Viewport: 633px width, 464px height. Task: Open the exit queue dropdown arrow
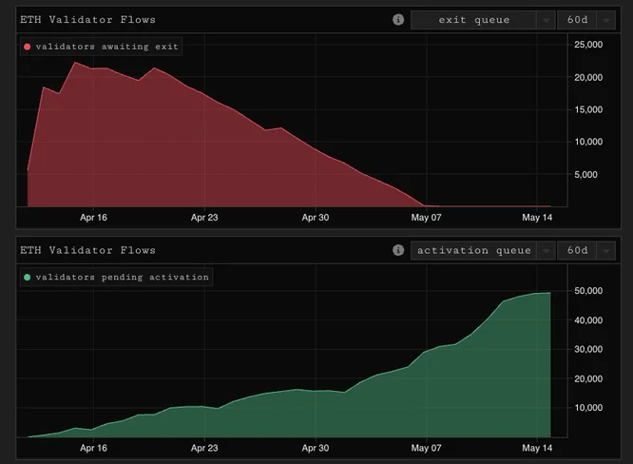coord(546,20)
